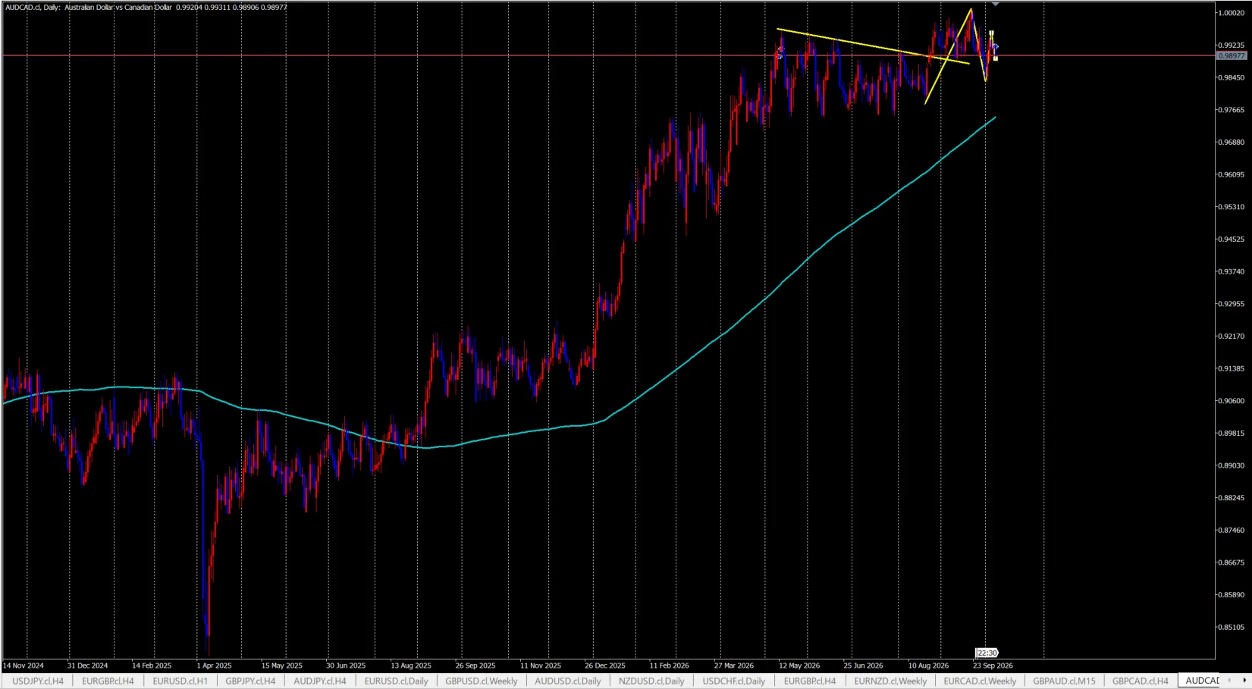Click the 0.85105 price axis label

tap(1231, 628)
